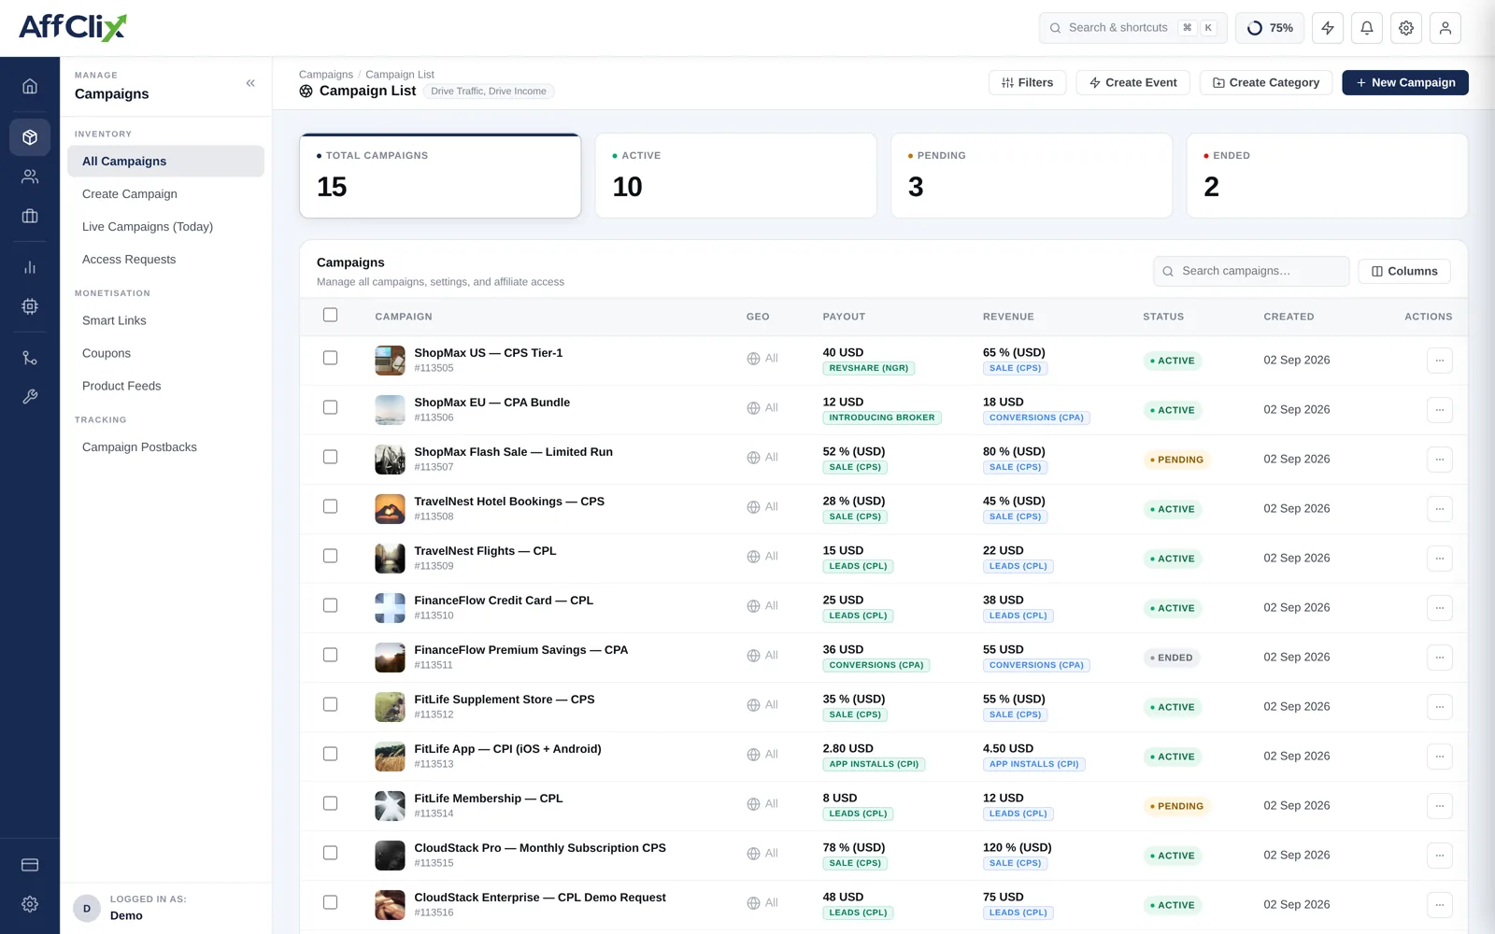Go to Create Campaign in sidebar

click(165, 194)
